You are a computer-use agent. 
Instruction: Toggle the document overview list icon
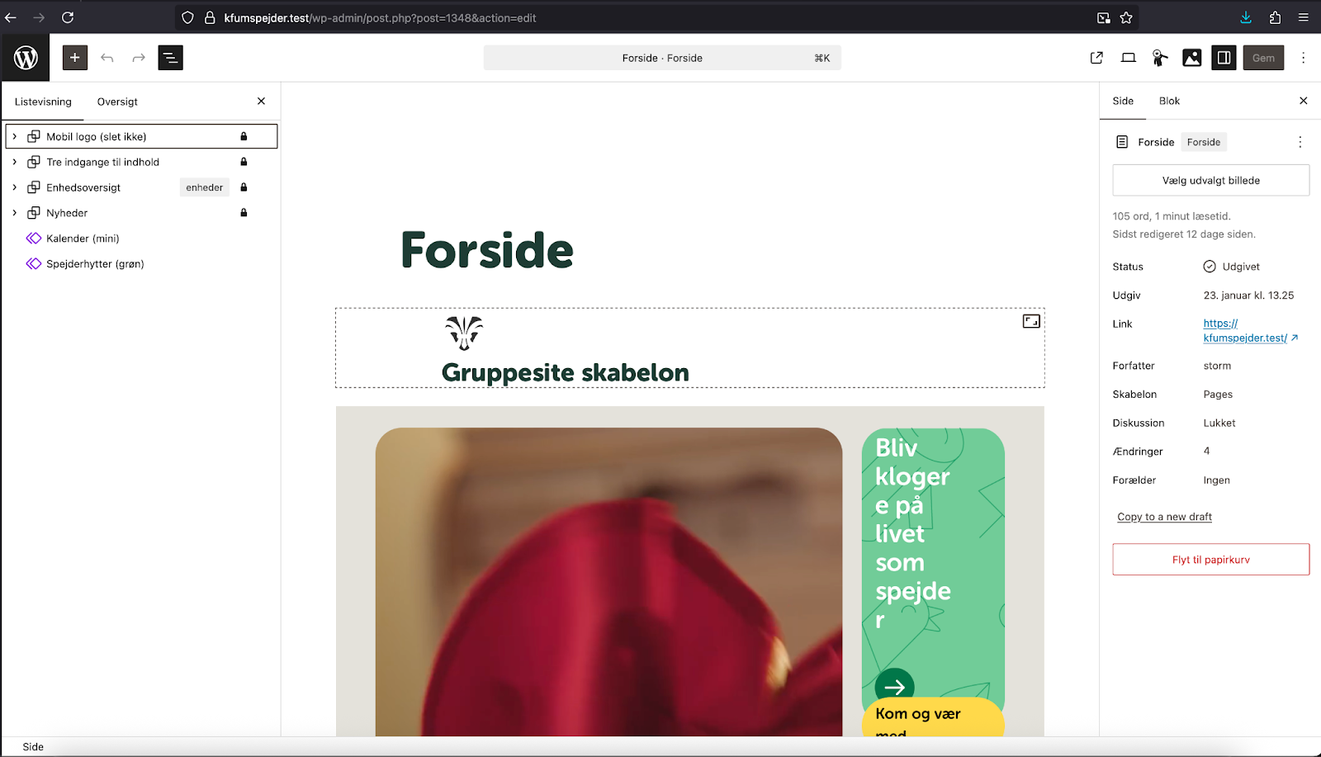coord(170,58)
